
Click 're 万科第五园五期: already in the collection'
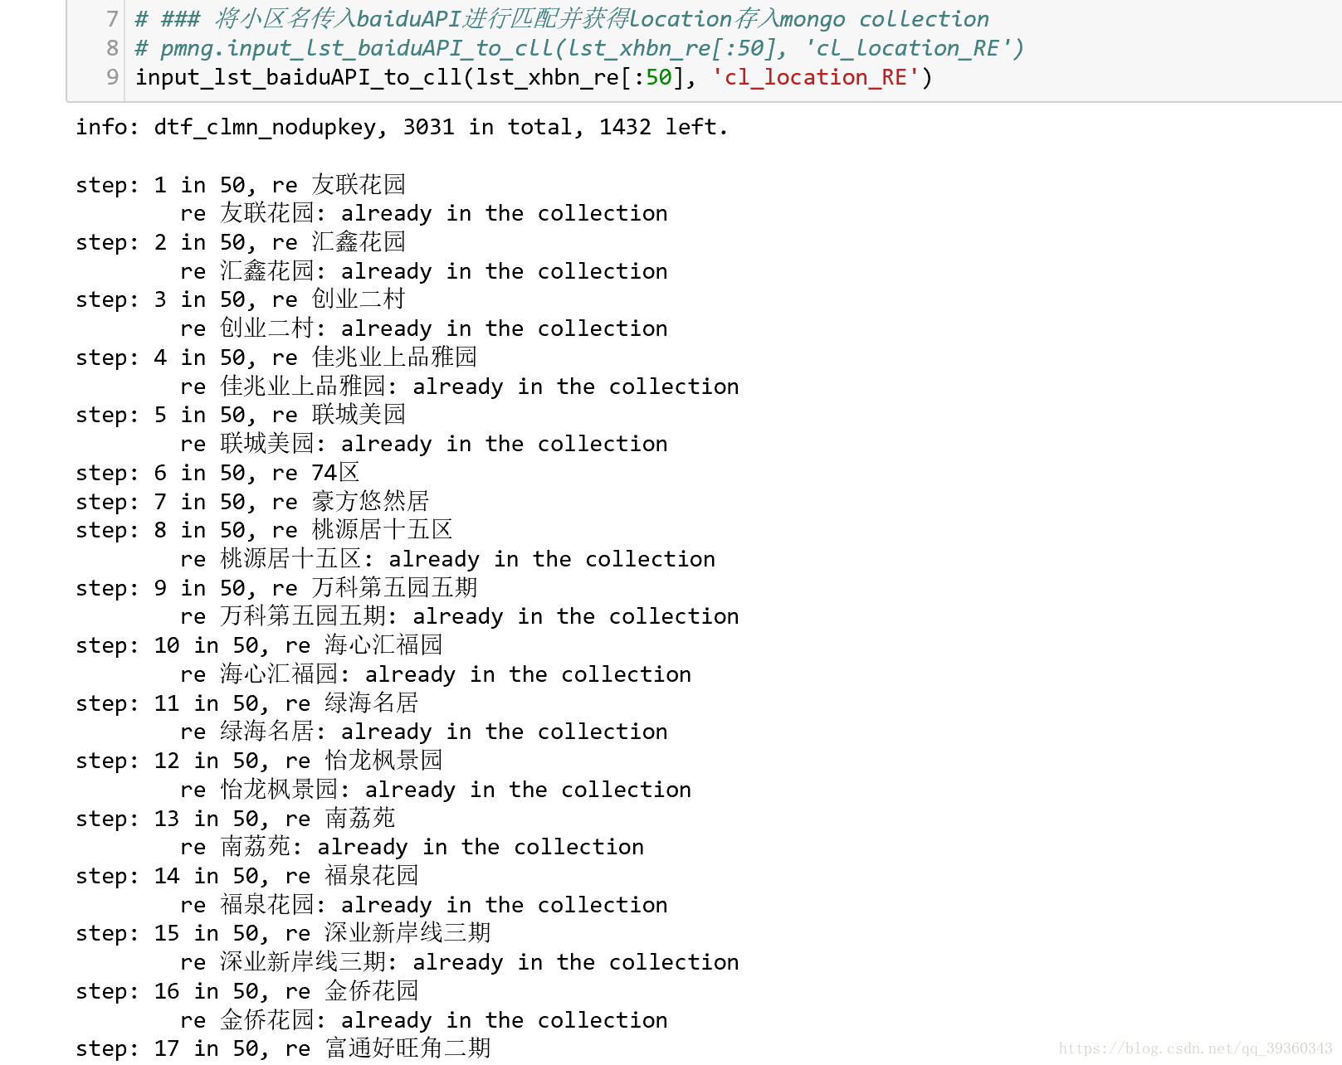[460, 616]
